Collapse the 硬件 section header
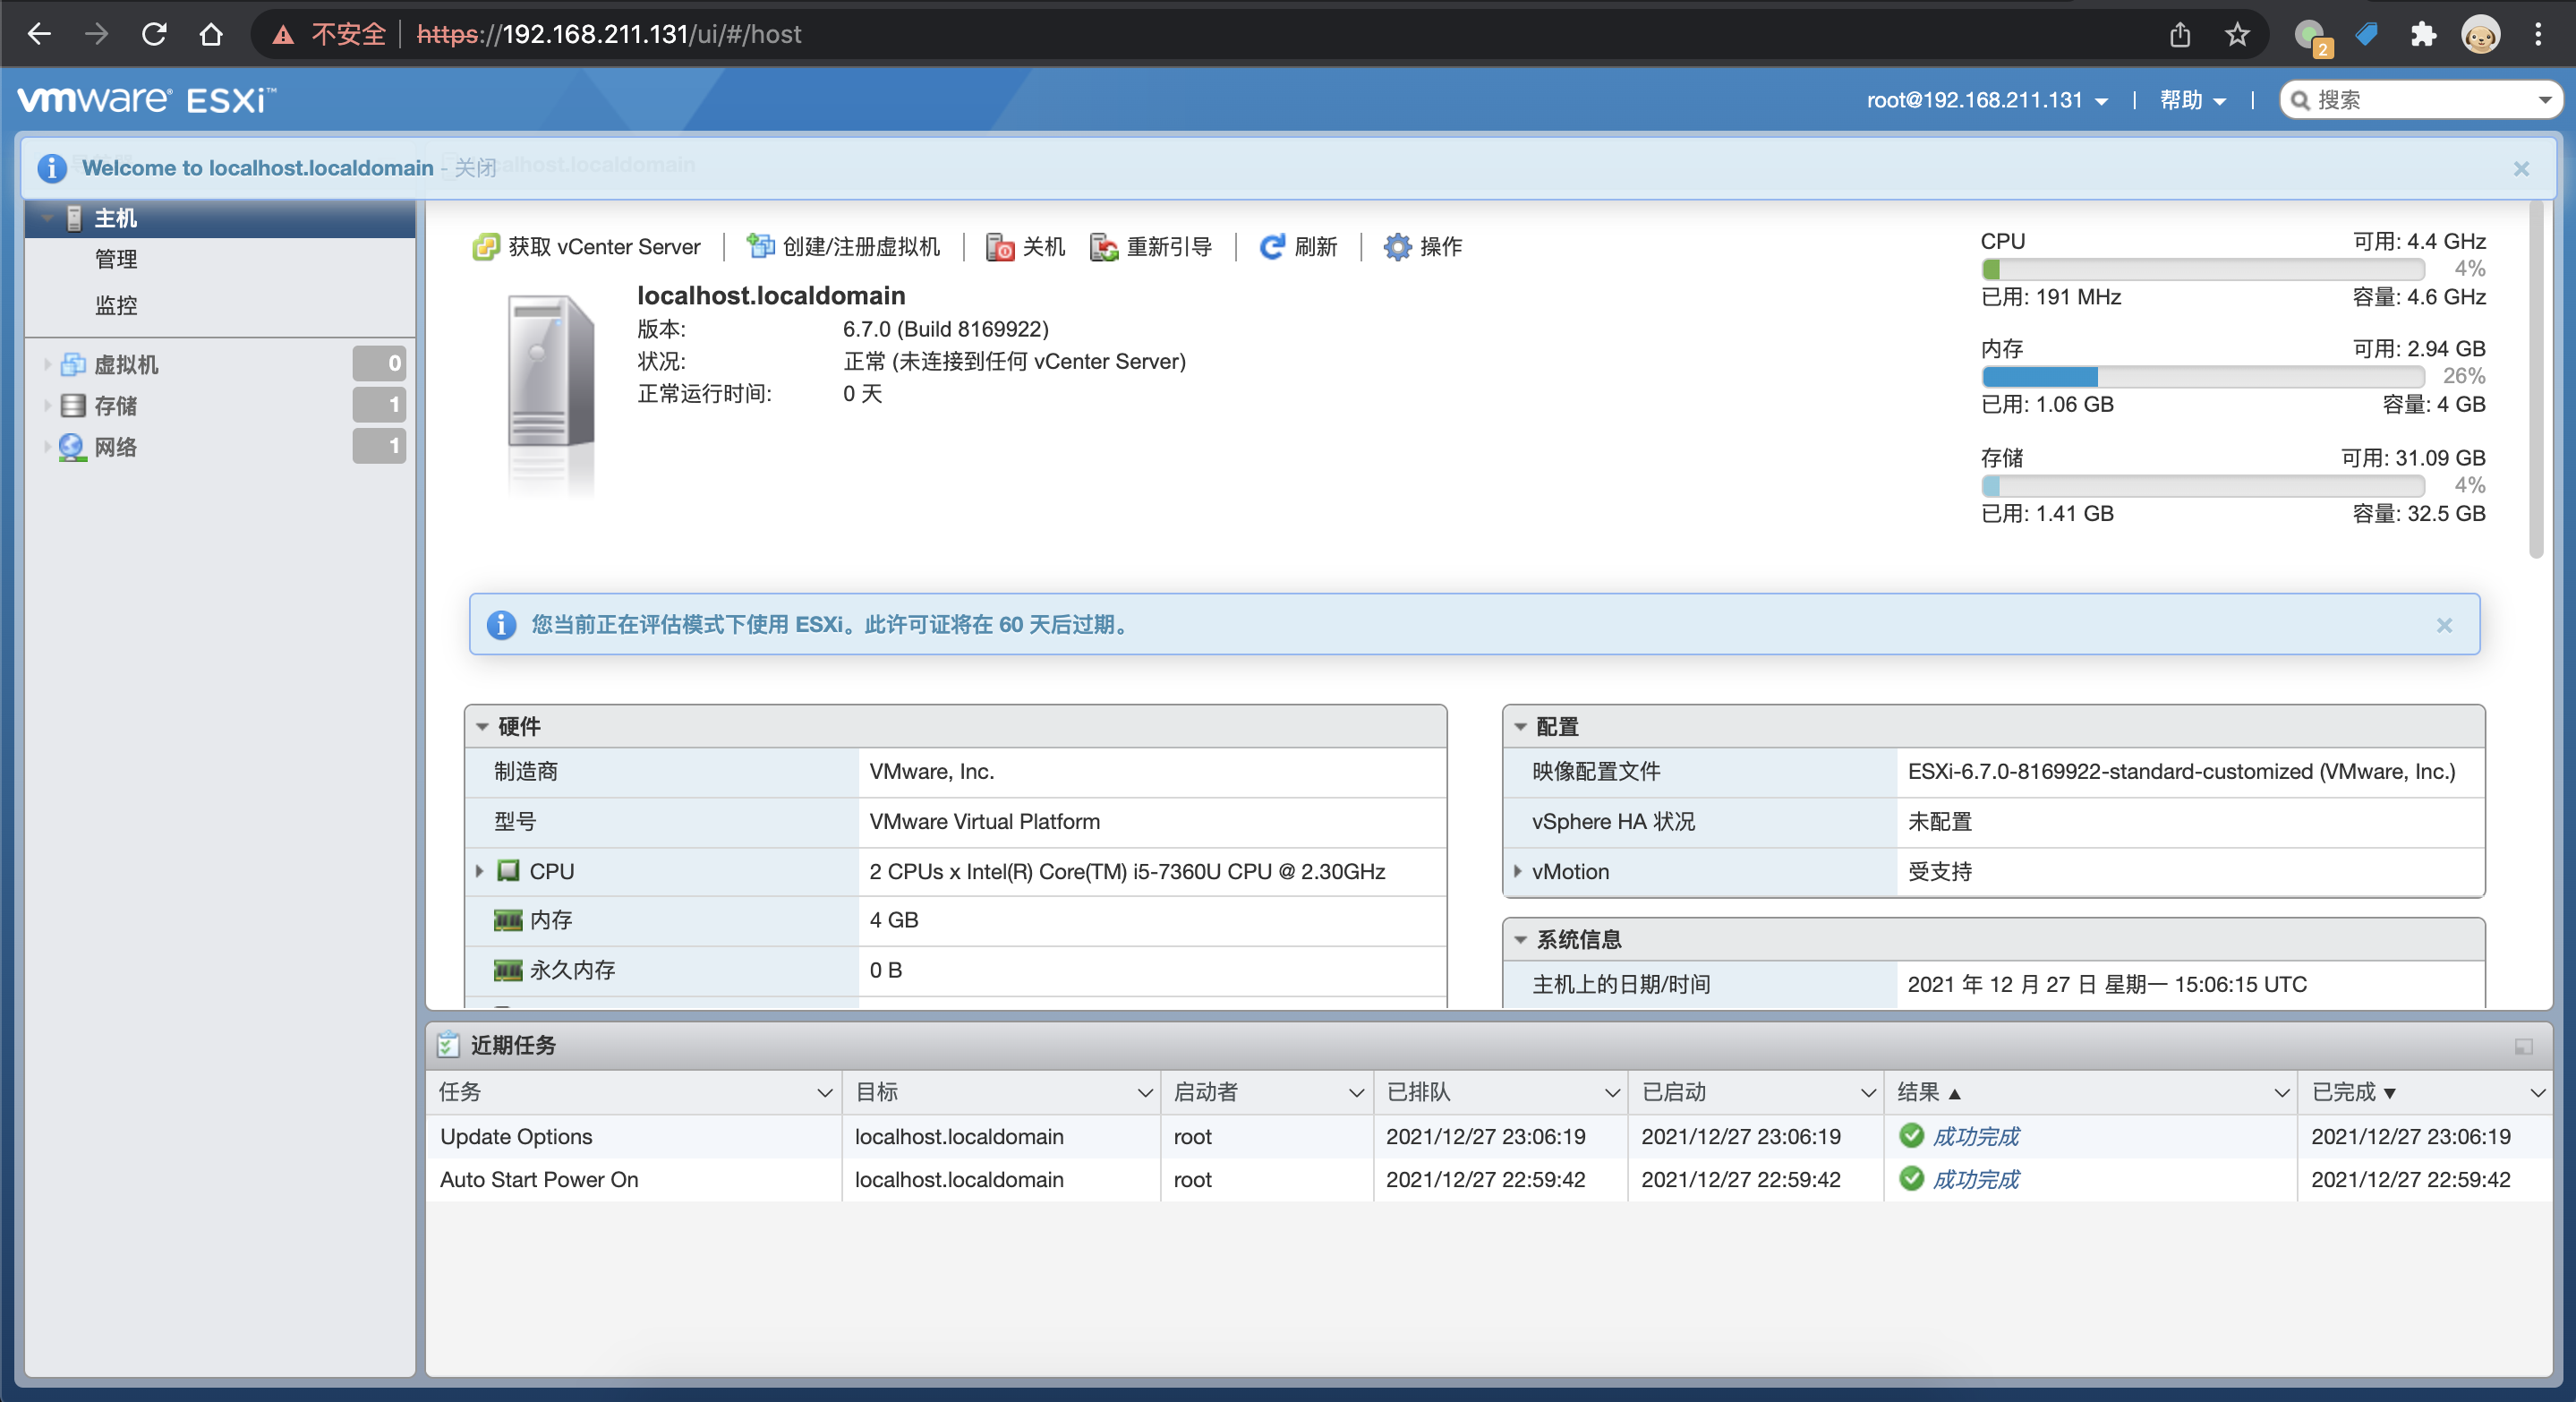 483,727
